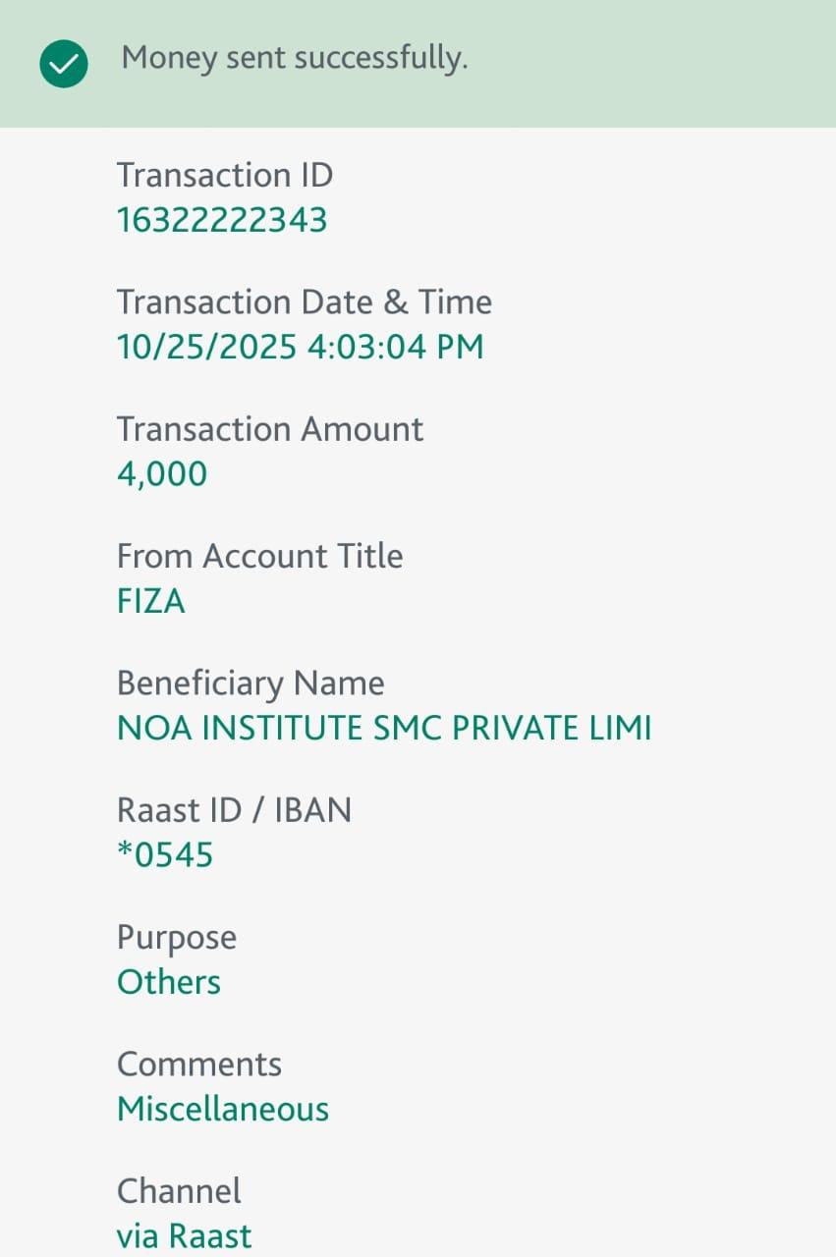Viewport: 836px width, 1257px height.
Task: Select the date value 10/25/2025 4:03:04 PM
Action: click(x=301, y=347)
